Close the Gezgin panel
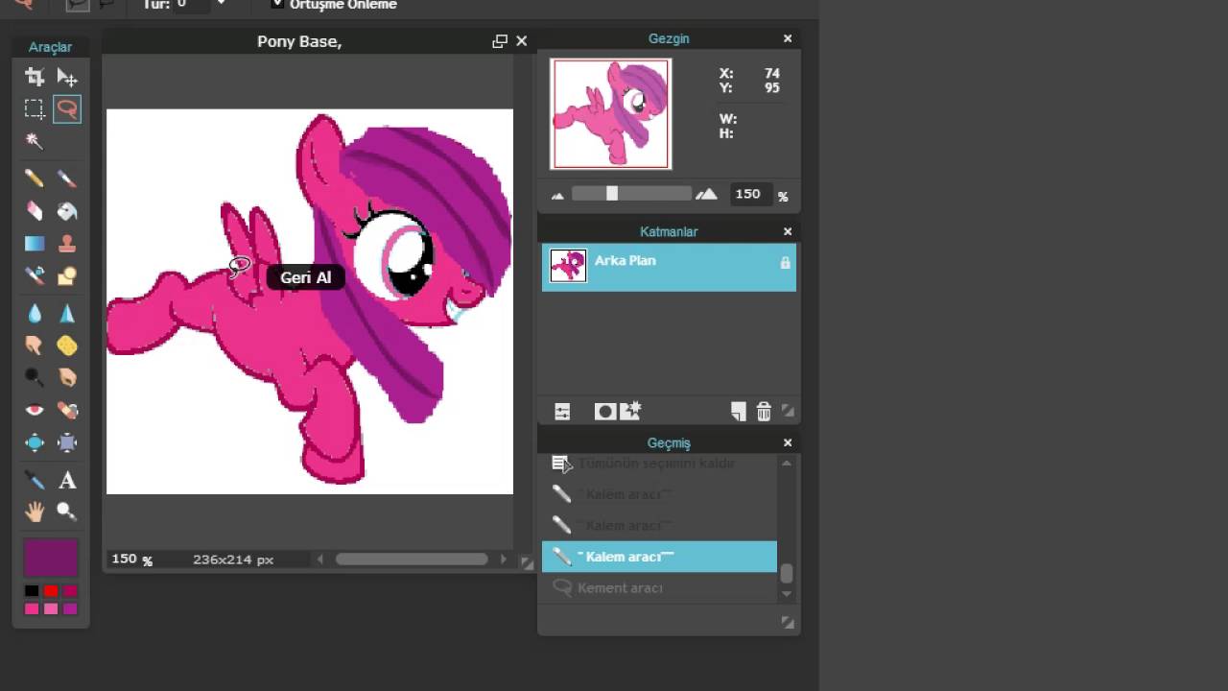 788,38
